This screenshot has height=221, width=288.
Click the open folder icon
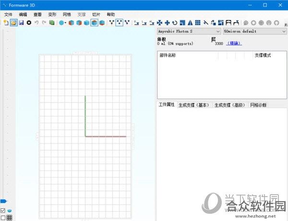[x=14, y=23]
